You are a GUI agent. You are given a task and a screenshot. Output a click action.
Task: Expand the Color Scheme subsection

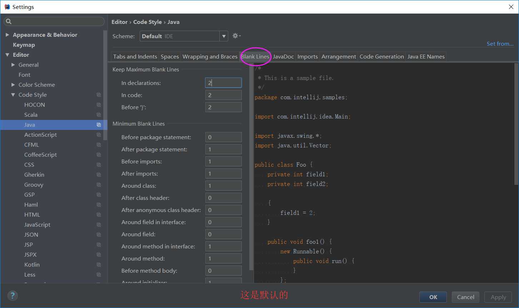(13, 85)
